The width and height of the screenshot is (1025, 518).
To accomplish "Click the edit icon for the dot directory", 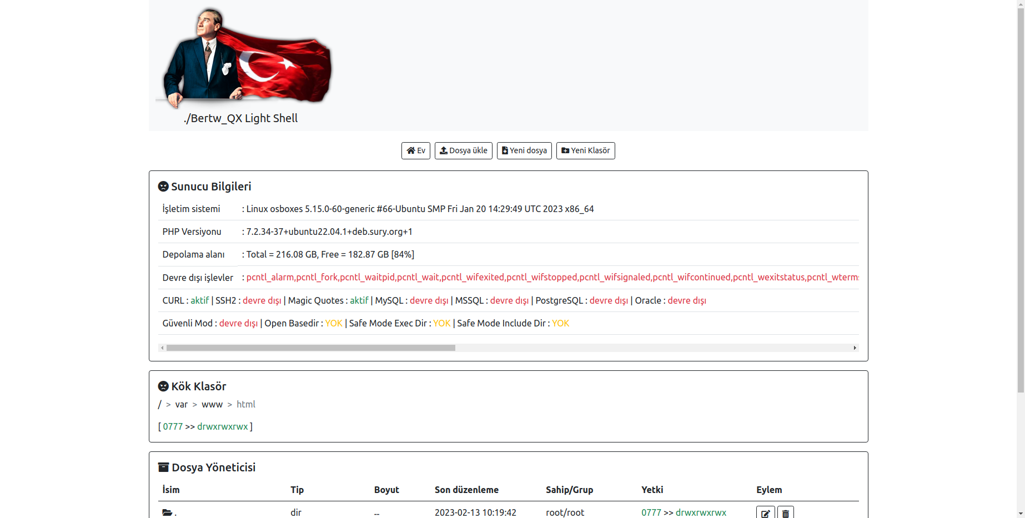I will coord(766,514).
